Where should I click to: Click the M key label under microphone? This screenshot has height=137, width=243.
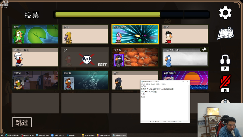coord(225,90)
